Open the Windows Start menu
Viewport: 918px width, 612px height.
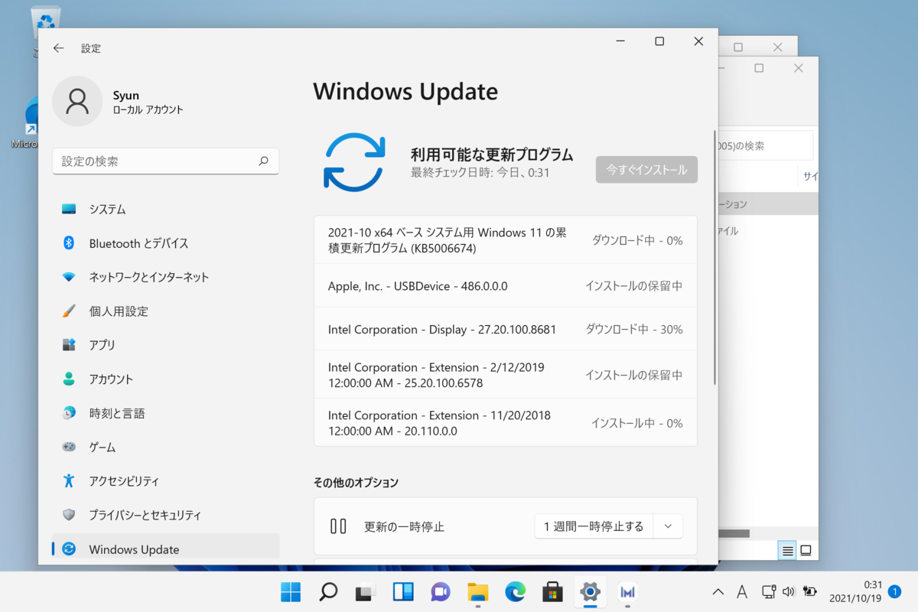(291, 591)
